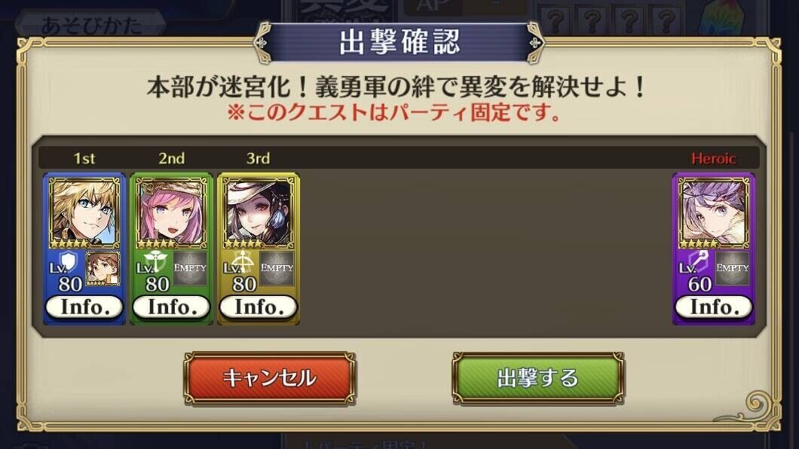The image size is (799, 449).
Task: Click the red キャンセル button
Action: point(270,377)
